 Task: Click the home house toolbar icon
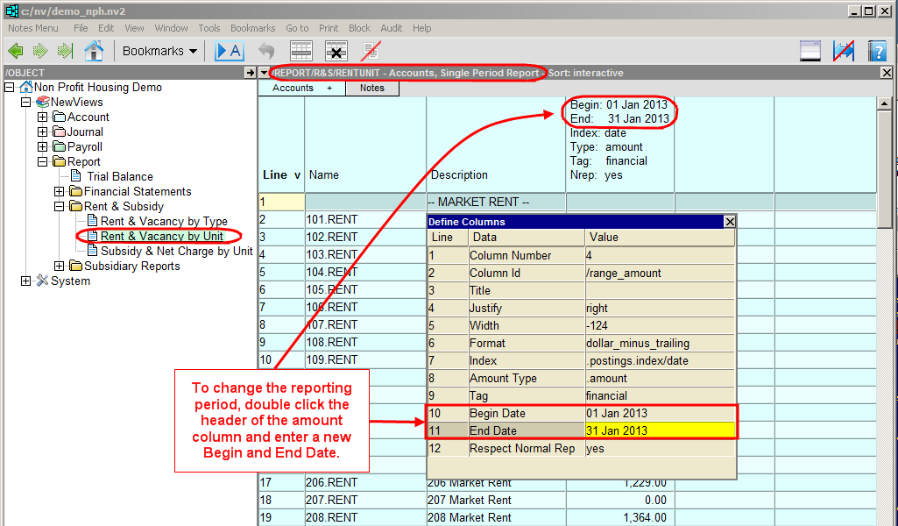94,51
